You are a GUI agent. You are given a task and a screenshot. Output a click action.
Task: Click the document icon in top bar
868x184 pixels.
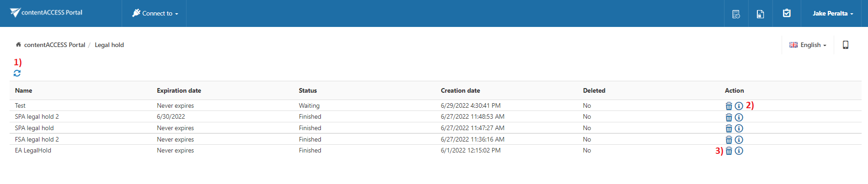(x=760, y=14)
